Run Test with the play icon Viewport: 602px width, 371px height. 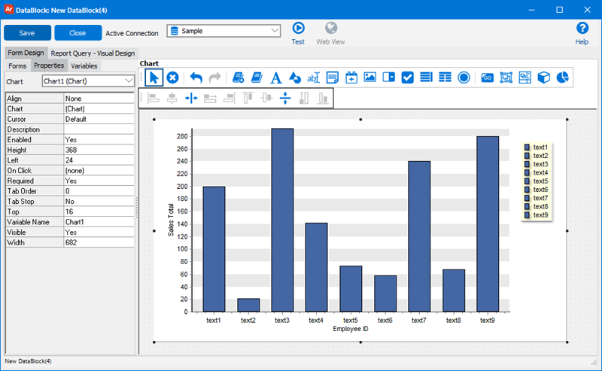(298, 29)
